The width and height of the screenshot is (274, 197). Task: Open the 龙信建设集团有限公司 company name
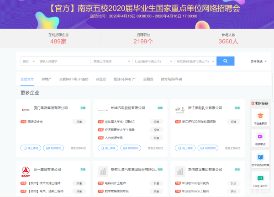click(205, 170)
